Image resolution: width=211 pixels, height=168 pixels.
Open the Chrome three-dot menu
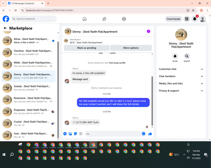click(x=207, y=10)
